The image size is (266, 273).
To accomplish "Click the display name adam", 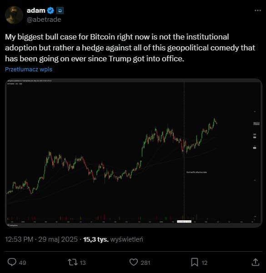I will point(36,10).
